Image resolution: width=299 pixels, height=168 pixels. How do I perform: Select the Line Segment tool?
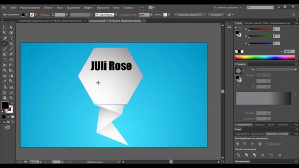[4, 43]
